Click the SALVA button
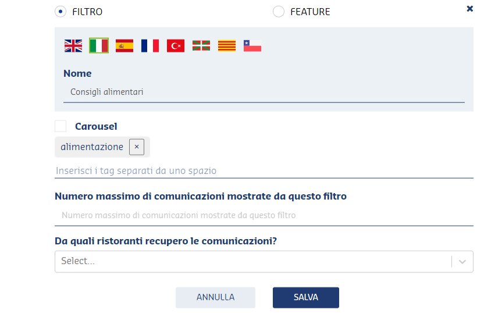The image size is (477, 313). pos(306,297)
